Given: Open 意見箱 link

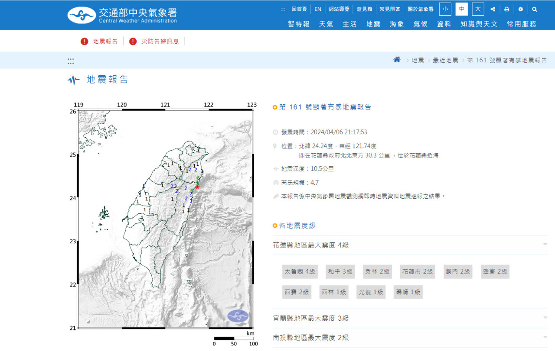Looking at the screenshot, I should [365, 9].
